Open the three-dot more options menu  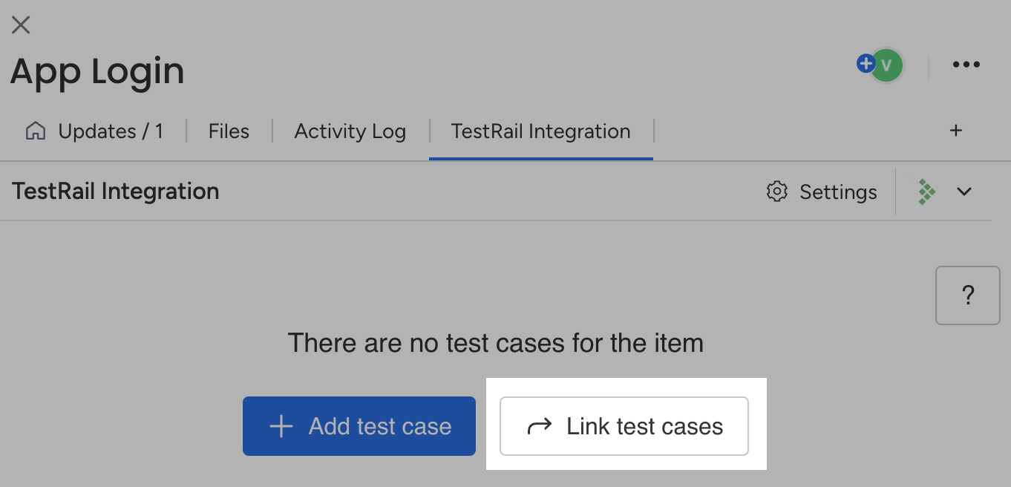click(x=966, y=65)
